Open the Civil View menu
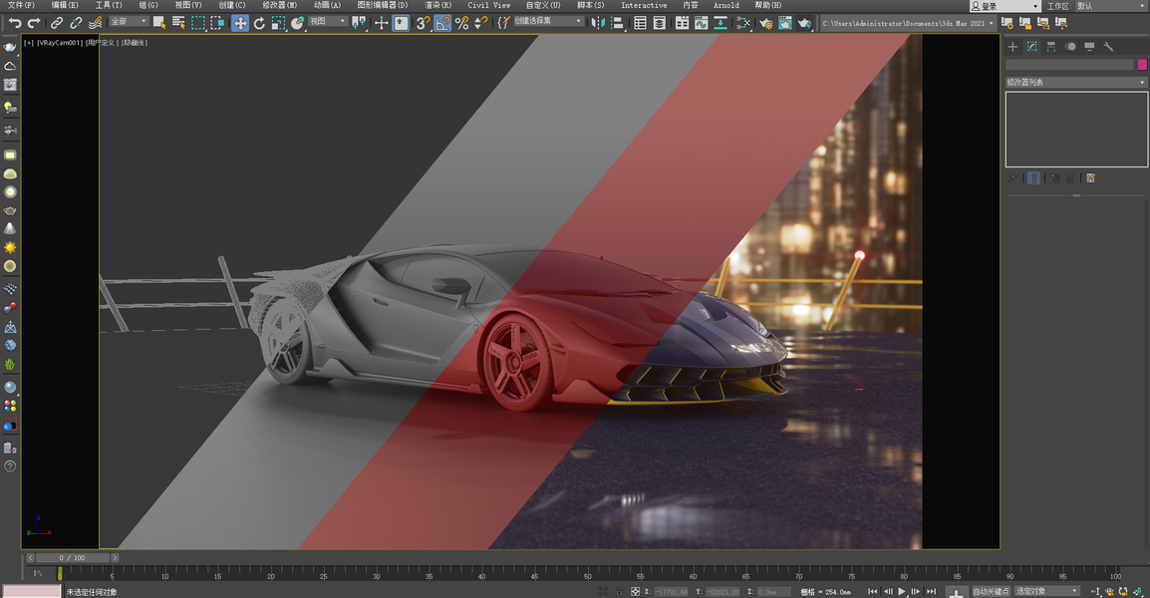 [x=489, y=5]
